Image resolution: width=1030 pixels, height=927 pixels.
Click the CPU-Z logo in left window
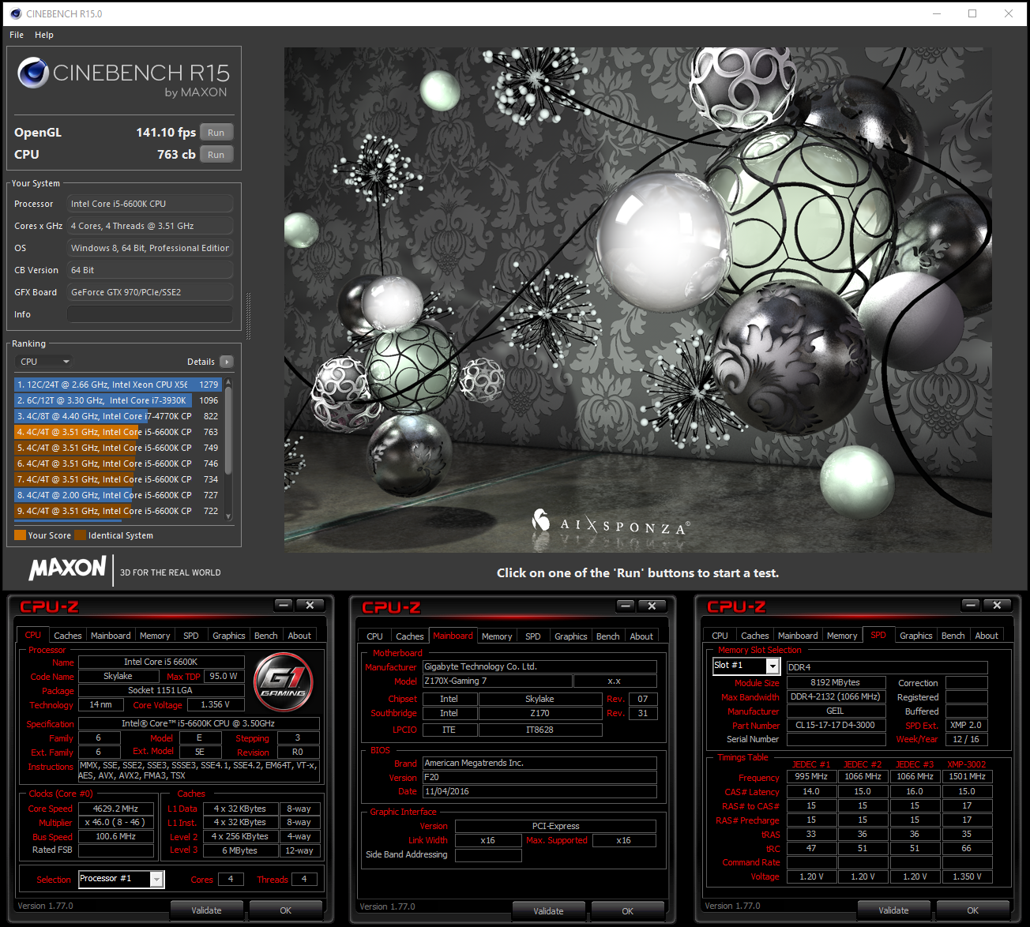(x=49, y=606)
